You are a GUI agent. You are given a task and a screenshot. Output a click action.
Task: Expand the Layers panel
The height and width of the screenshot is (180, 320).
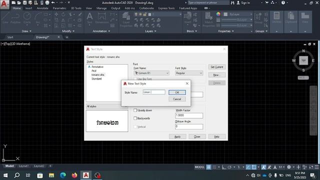tap(150, 31)
